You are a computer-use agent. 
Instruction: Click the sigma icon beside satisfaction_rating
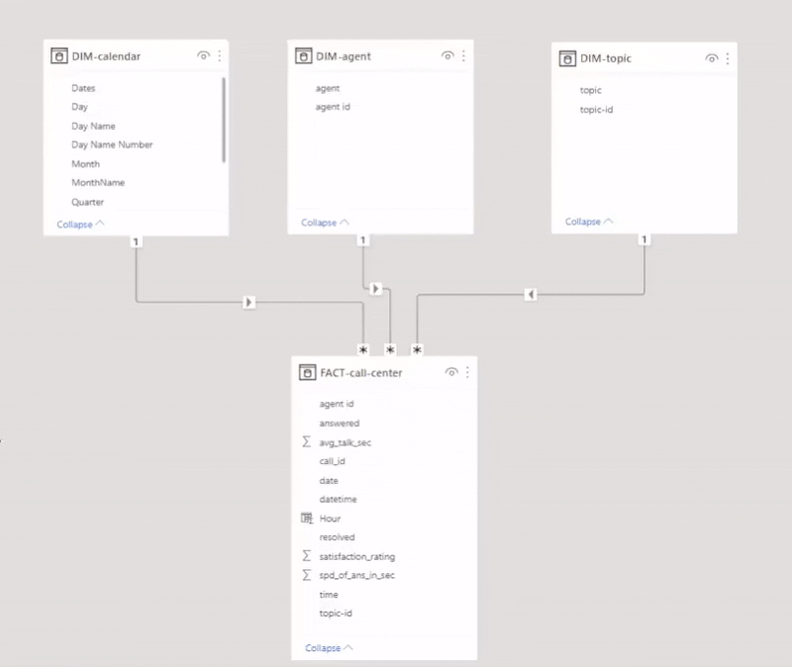point(307,556)
